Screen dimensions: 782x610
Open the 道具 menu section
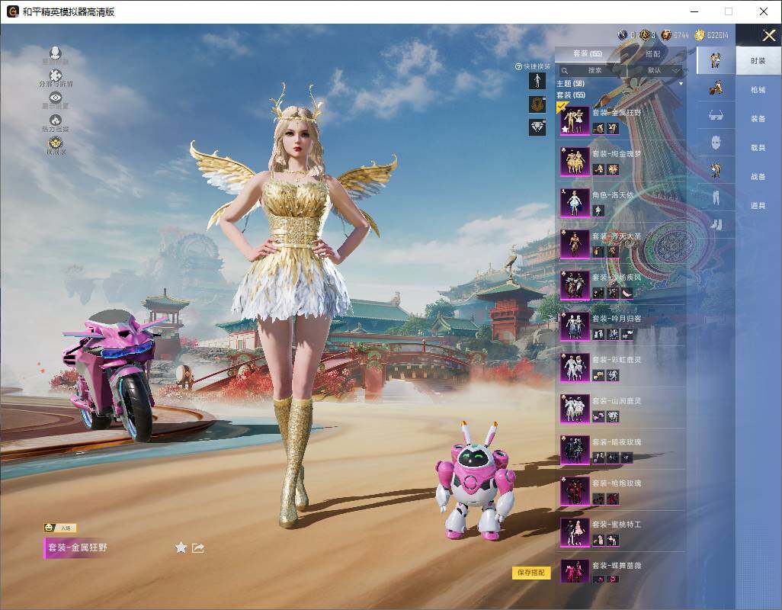coord(758,206)
